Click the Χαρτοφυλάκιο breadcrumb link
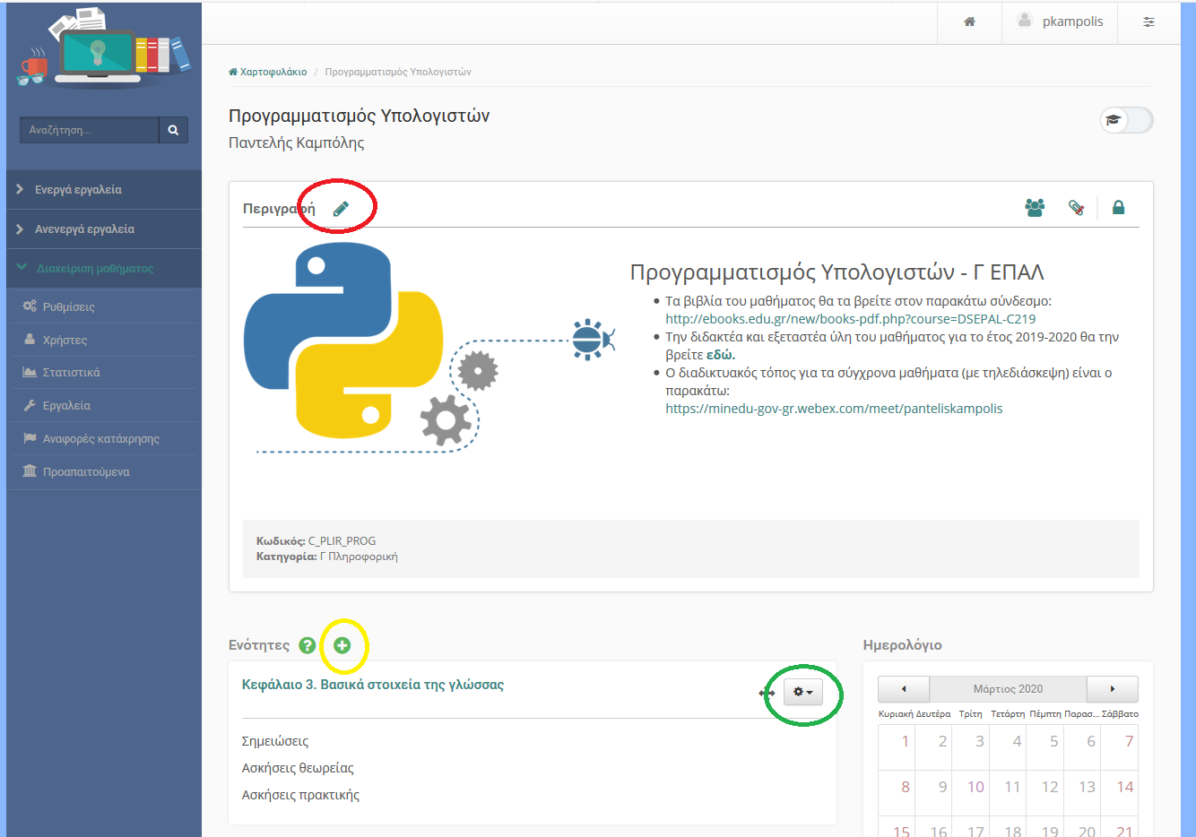 [x=268, y=72]
